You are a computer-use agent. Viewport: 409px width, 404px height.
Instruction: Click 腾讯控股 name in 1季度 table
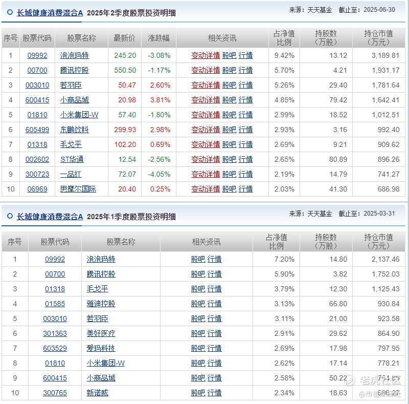(x=101, y=274)
